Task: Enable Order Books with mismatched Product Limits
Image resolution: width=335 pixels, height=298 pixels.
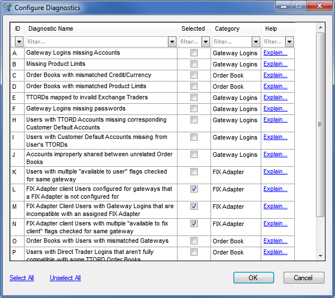Action: [194, 86]
